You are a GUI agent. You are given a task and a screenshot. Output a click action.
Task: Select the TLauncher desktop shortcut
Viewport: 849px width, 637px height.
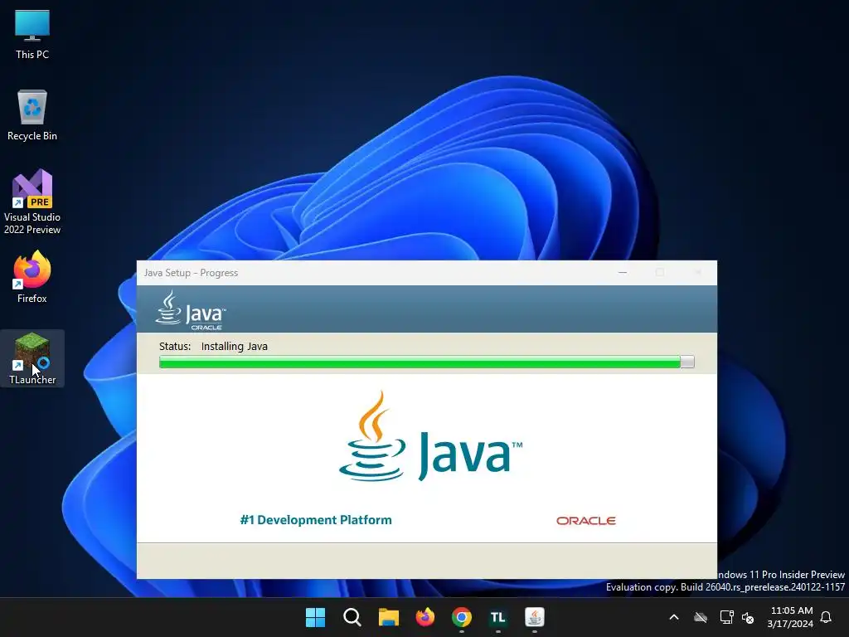(x=32, y=358)
